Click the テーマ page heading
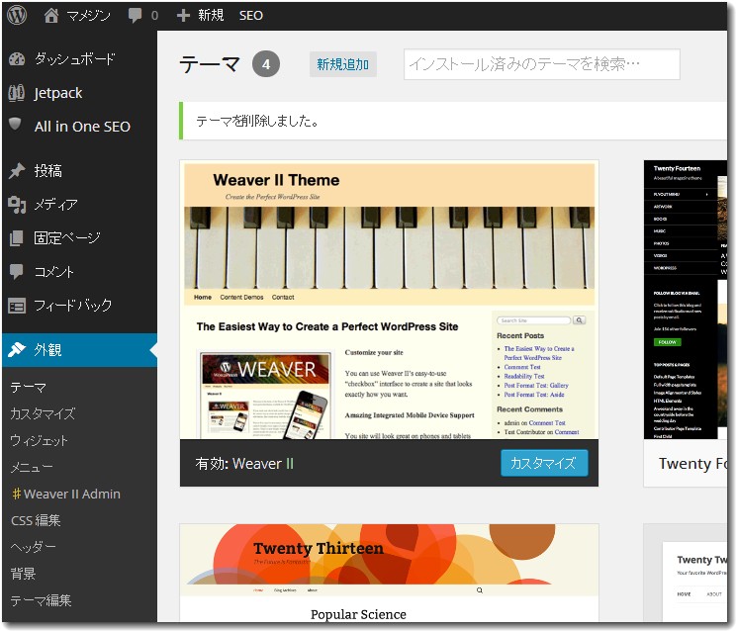736x631 pixels. click(x=210, y=64)
